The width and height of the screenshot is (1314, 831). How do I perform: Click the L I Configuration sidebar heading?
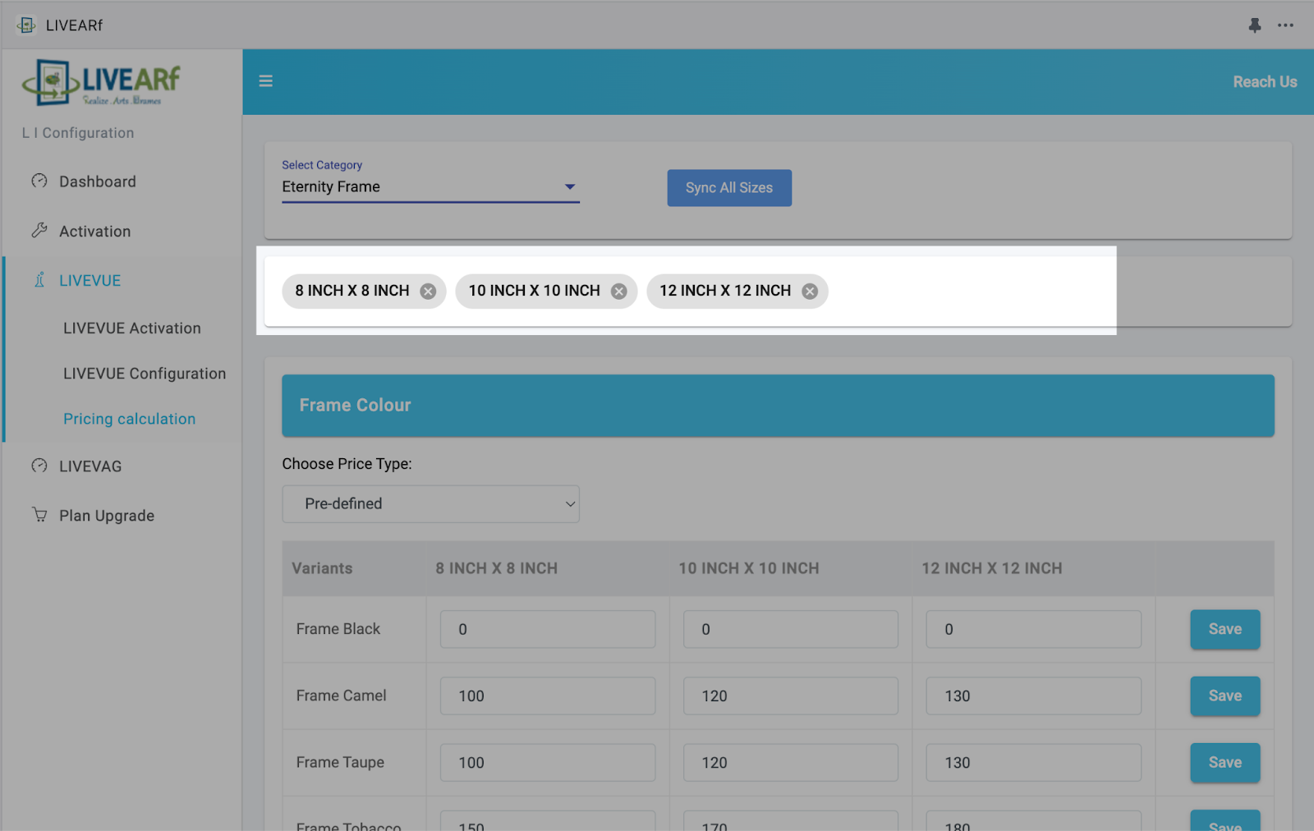pos(78,133)
